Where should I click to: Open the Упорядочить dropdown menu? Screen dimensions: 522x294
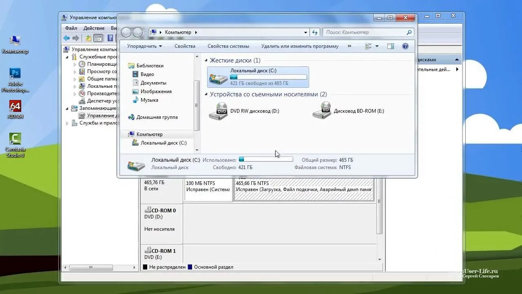pos(144,46)
